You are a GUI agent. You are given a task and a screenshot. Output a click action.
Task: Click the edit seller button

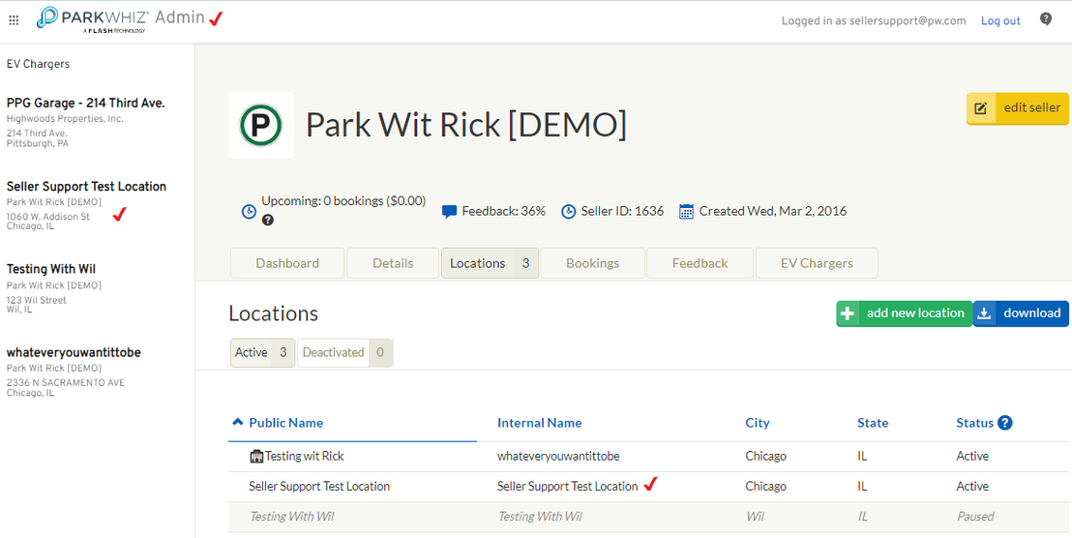pos(1018,108)
